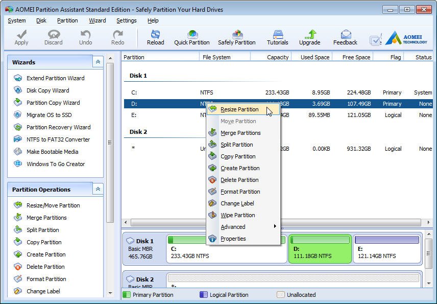Open the Tutorials toolbar icon
Image resolution: width=437 pixels, height=304 pixels.
277,37
